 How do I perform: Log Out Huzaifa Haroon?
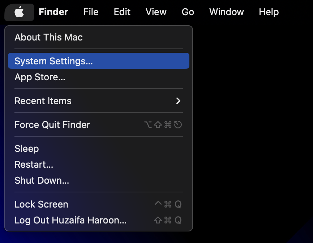[x=70, y=220]
